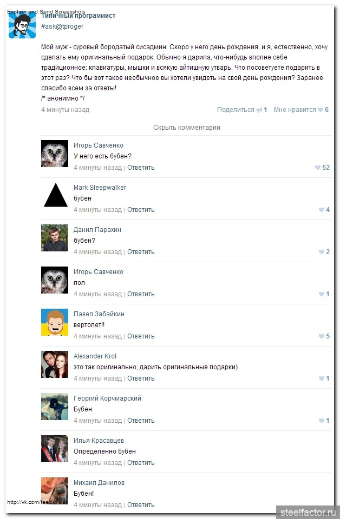Open Alexander Krol's profile name link
The height and width of the screenshot is (519, 340).
[95, 356]
